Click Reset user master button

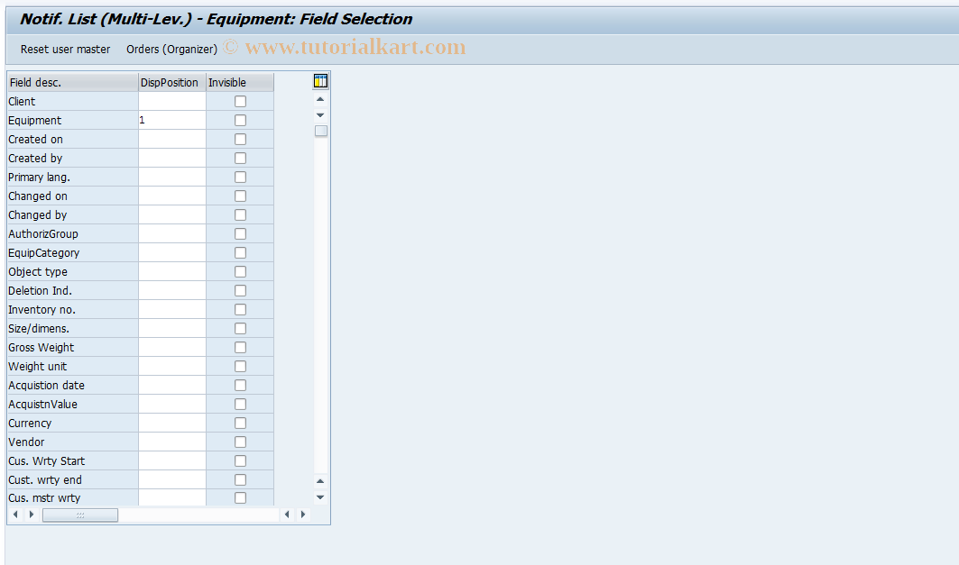click(66, 50)
